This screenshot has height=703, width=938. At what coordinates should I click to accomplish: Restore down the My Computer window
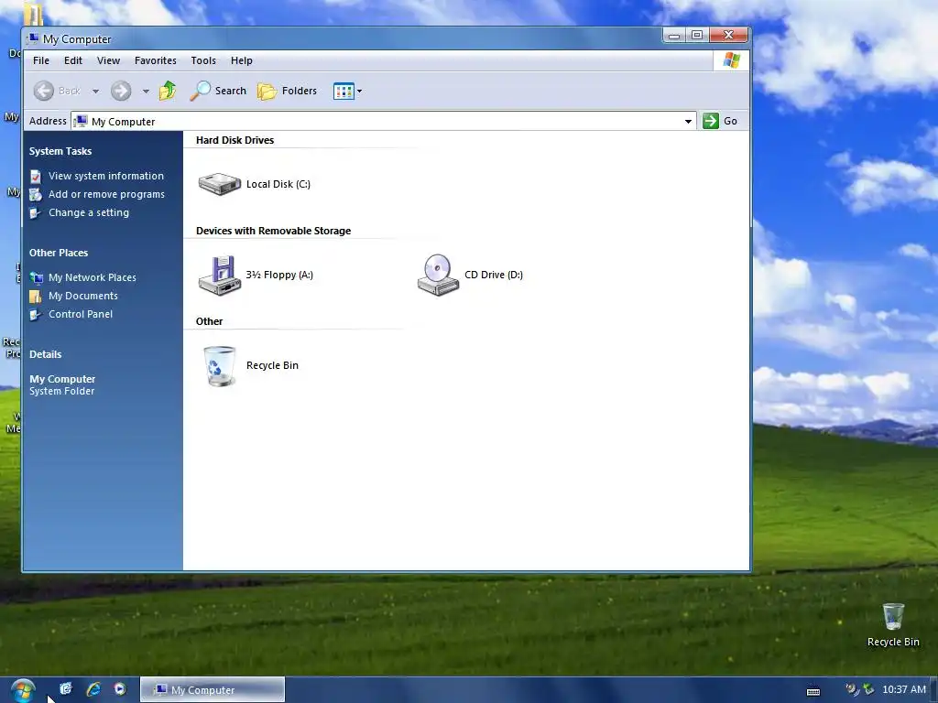tap(697, 36)
